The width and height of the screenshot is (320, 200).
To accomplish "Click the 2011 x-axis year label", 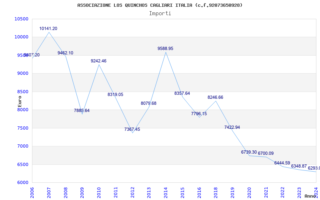I will (116, 192).
